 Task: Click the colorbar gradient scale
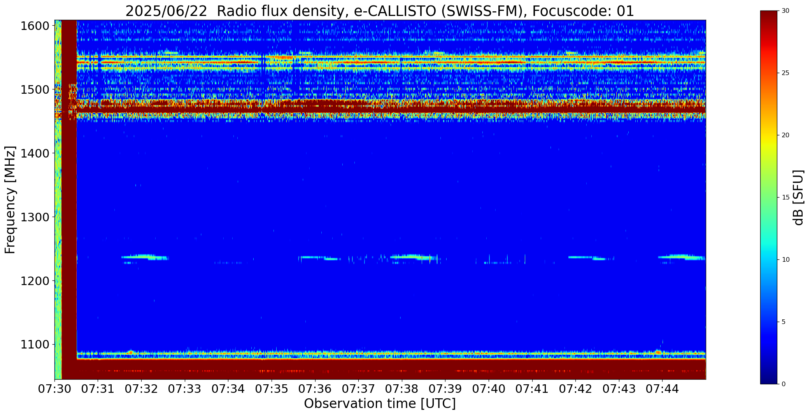pos(769,197)
